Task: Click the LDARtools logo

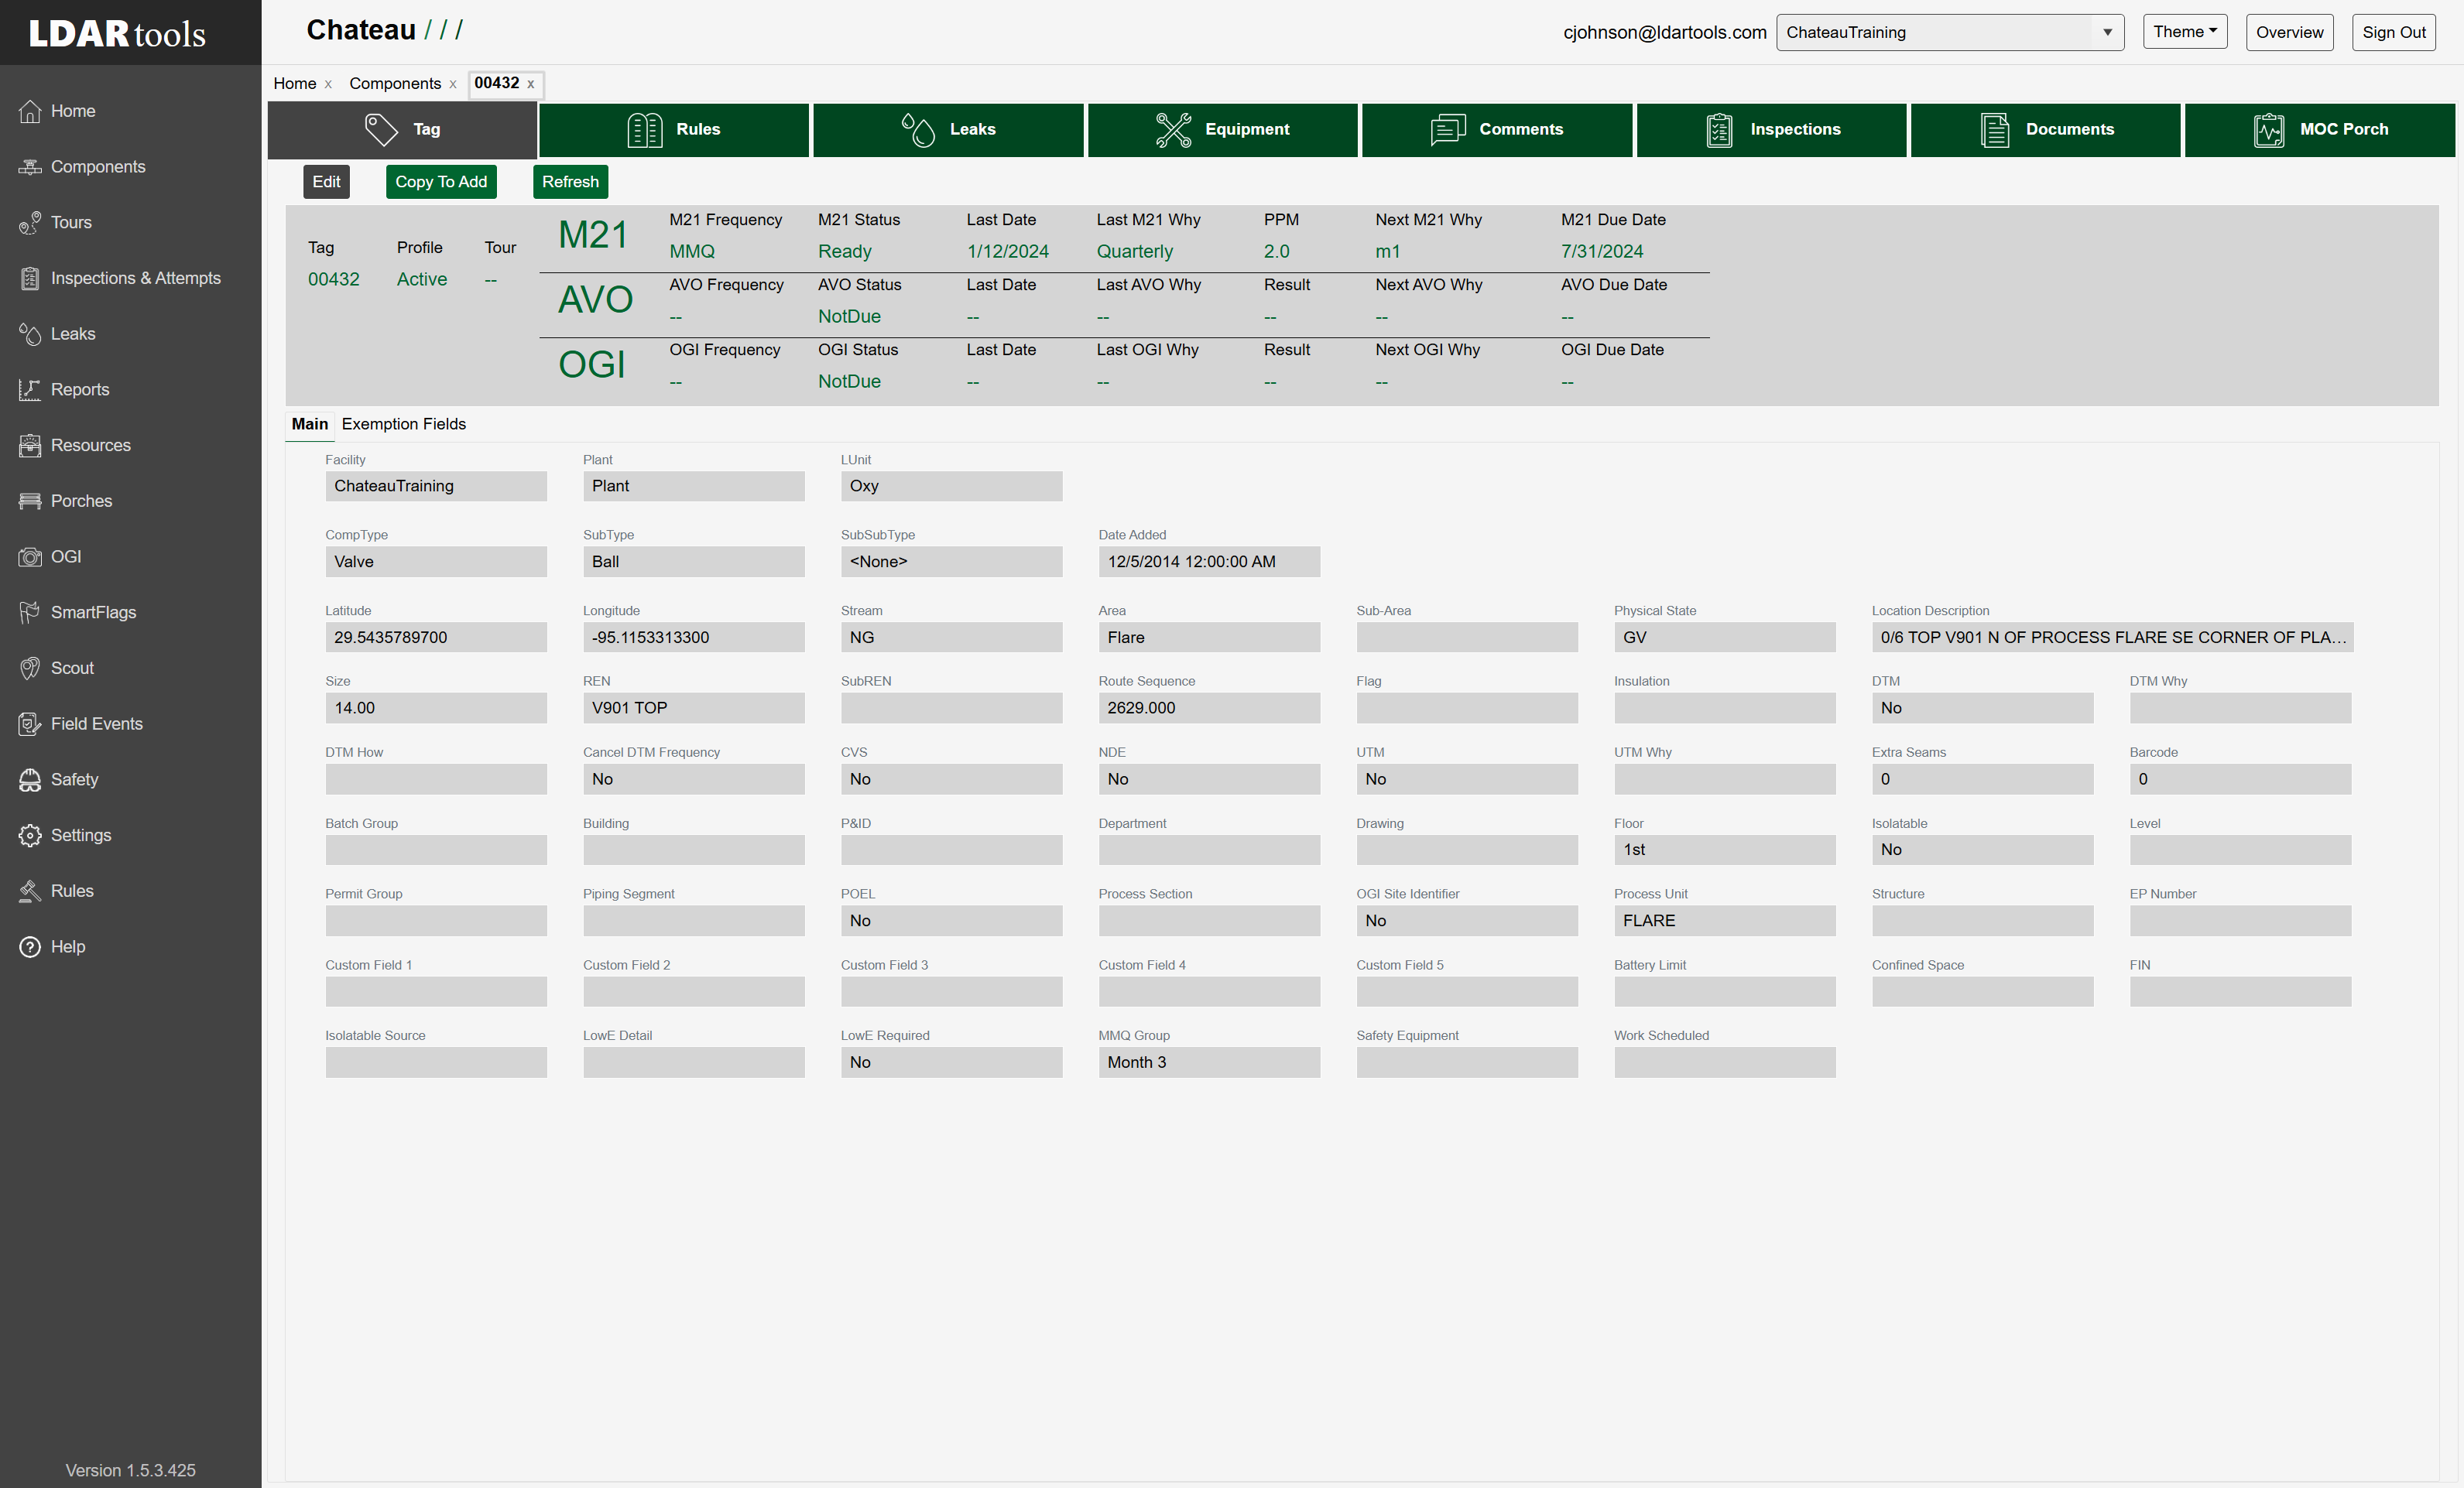Action: (117, 34)
